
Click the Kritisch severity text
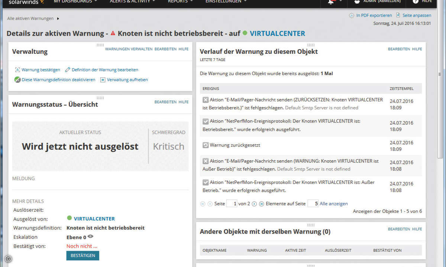[169, 146]
